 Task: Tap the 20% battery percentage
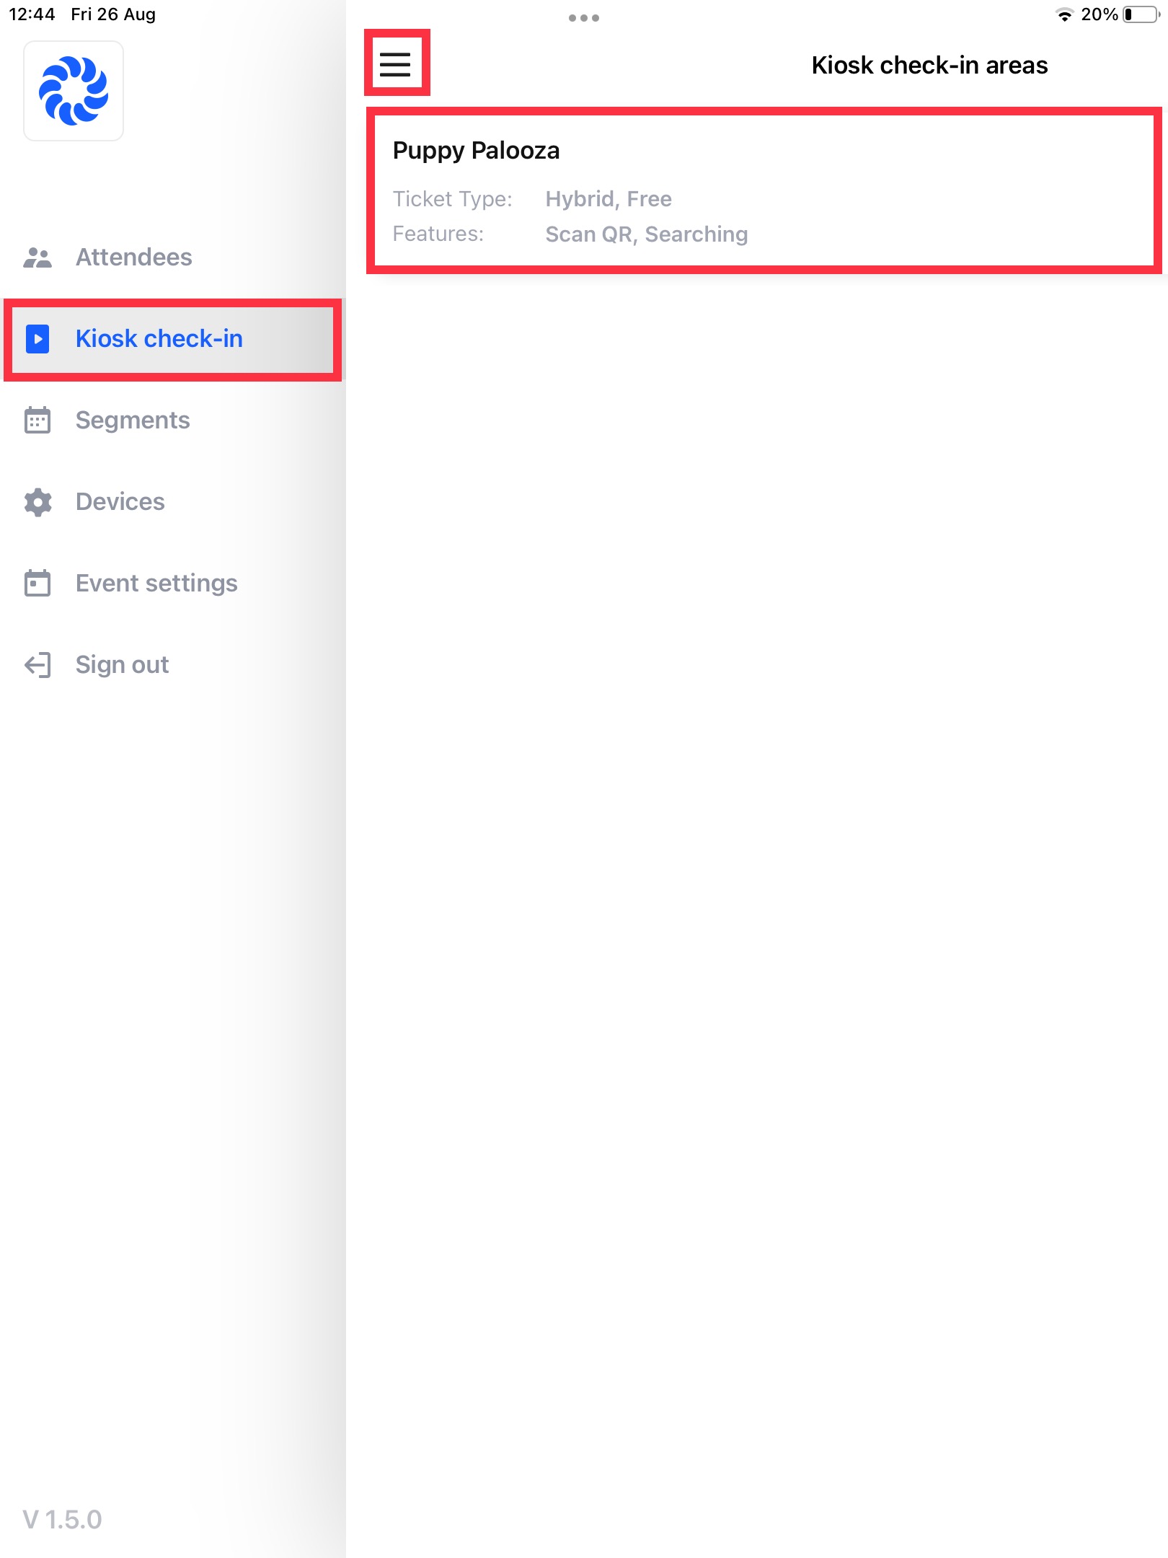click(x=1100, y=14)
